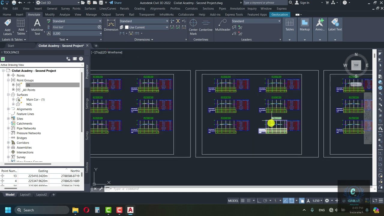Click the Sign In button
The image size is (384, 216).
(x=302, y=3)
